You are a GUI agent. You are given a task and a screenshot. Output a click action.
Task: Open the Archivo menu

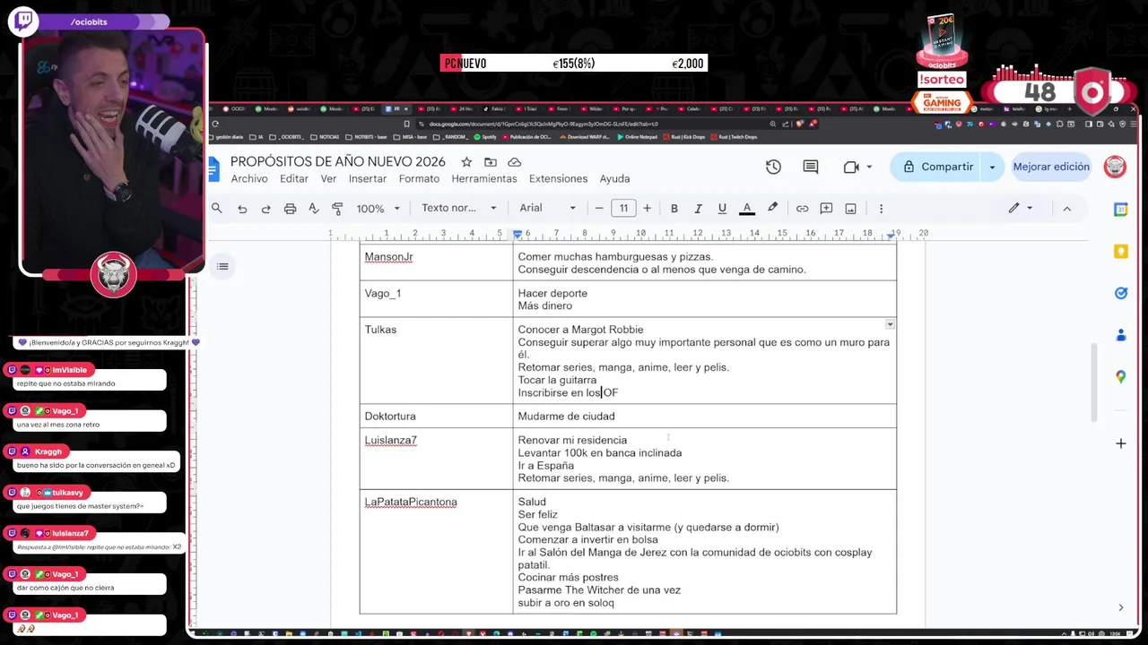[249, 178]
